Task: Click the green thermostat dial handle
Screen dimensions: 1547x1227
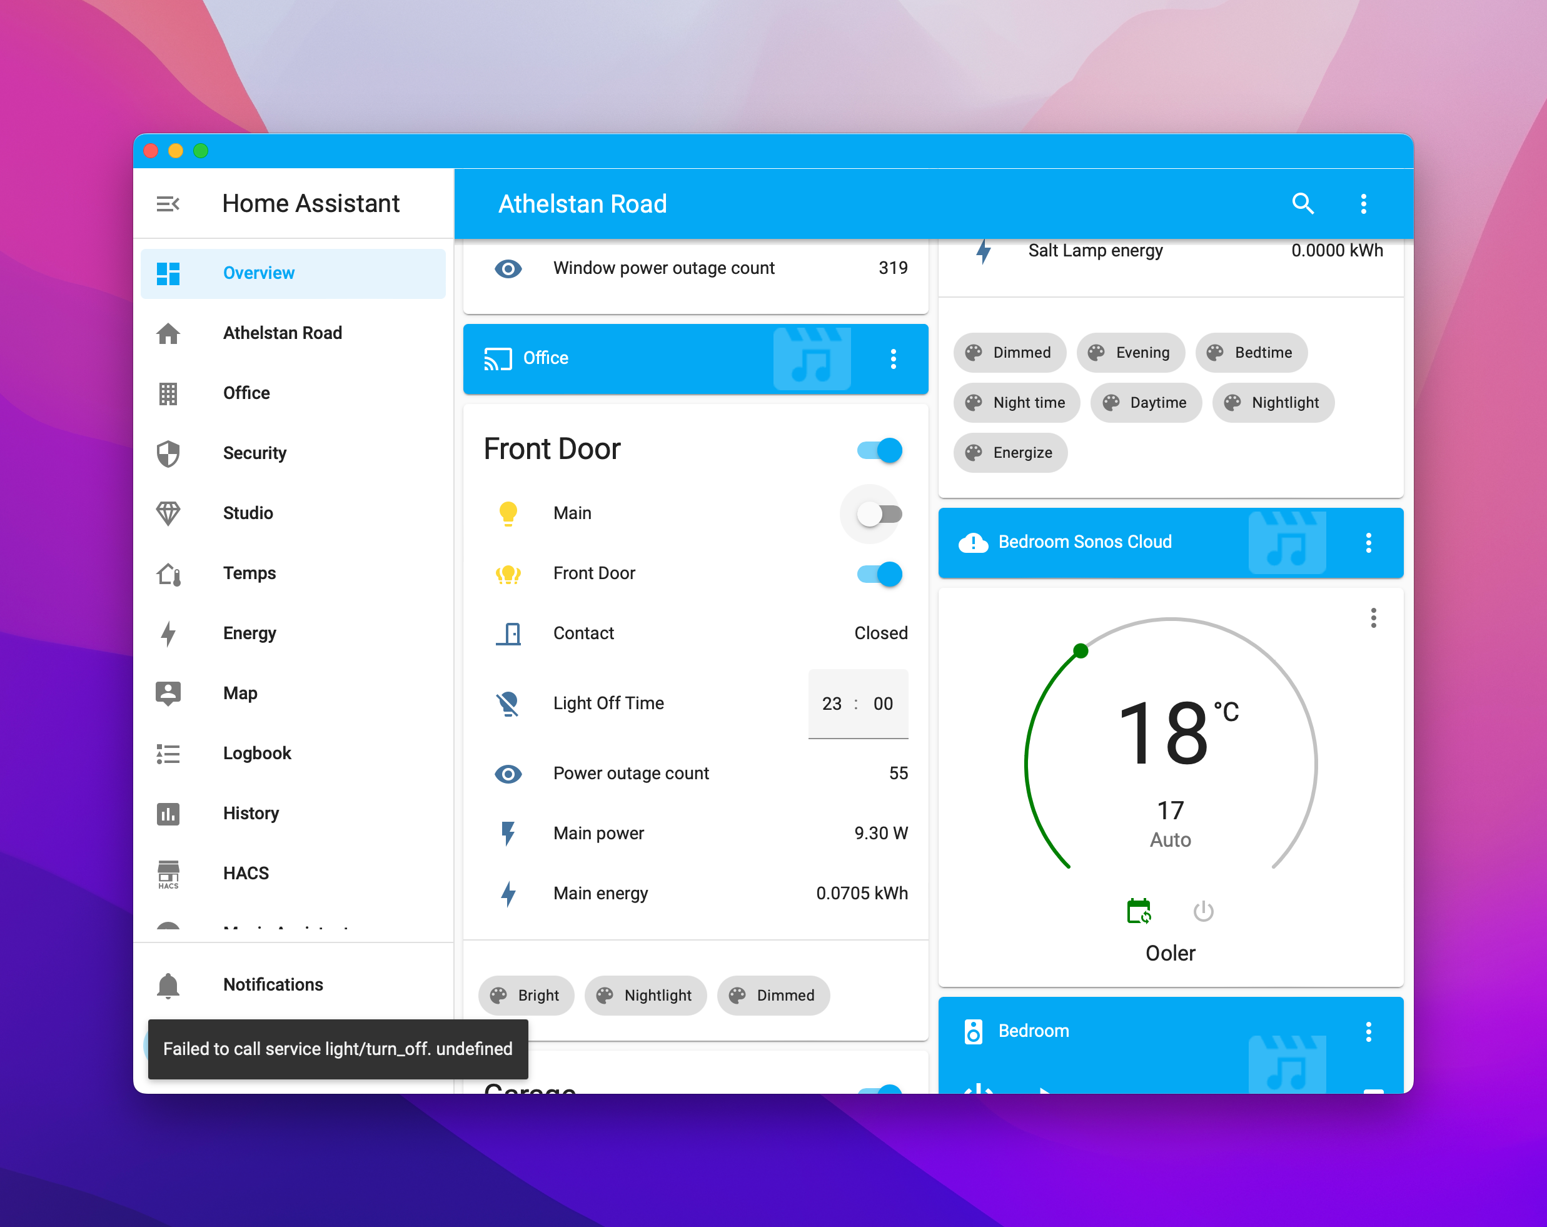Action: tap(1081, 651)
